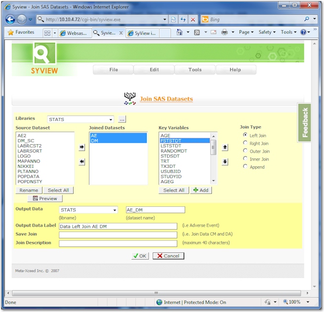Screen dimensions: 325x313
Task: Click right arrow to add source dataset
Action: (x=82, y=147)
